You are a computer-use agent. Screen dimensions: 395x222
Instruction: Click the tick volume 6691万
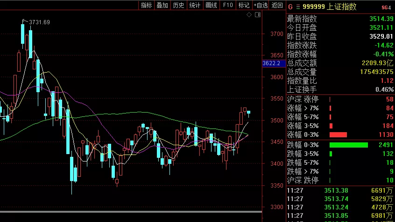pyautogui.click(x=382, y=191)
